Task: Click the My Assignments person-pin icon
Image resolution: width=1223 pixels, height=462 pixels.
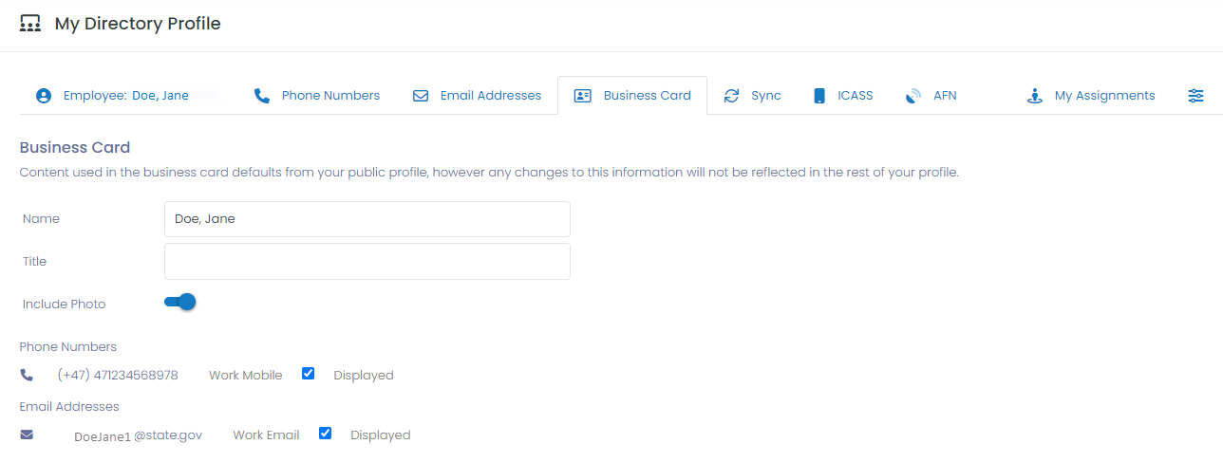Action: point(1035,96)
